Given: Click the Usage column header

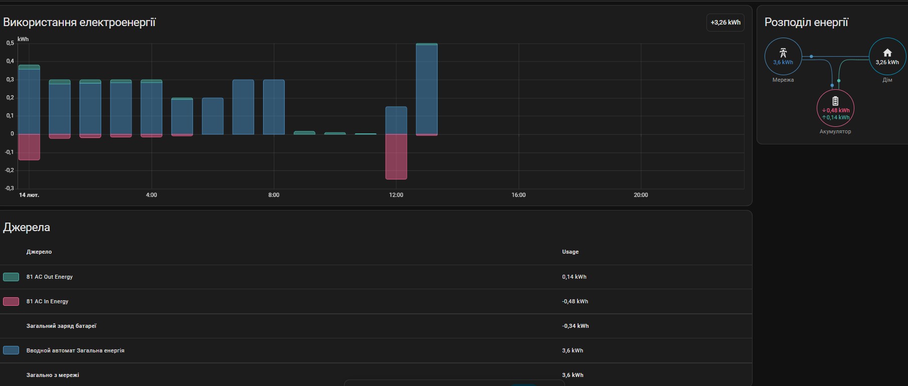Looking at the screenshot, I should click(x=570, y=252).
